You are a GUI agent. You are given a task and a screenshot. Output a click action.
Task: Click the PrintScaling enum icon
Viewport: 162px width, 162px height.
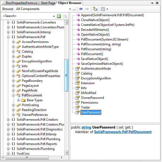pyautogui.click(x=18, y=105)
